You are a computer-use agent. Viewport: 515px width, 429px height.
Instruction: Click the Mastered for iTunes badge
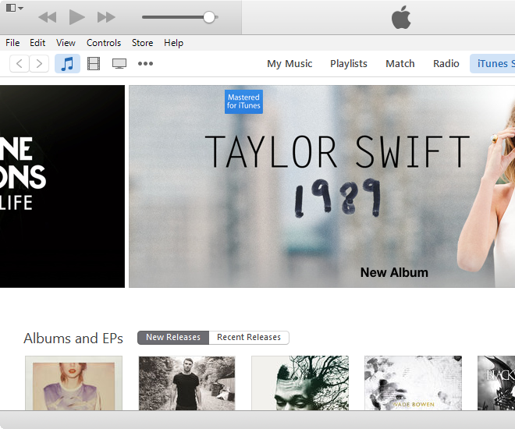click(x=243, y=101)
